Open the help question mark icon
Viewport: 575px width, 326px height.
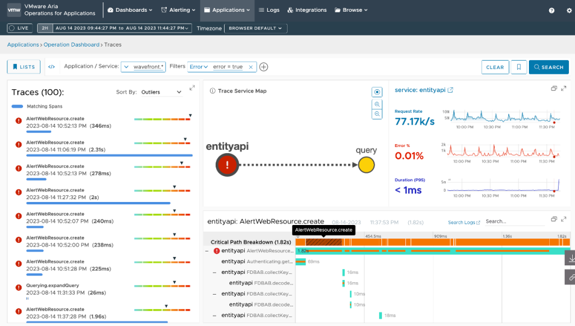point(551,11)
